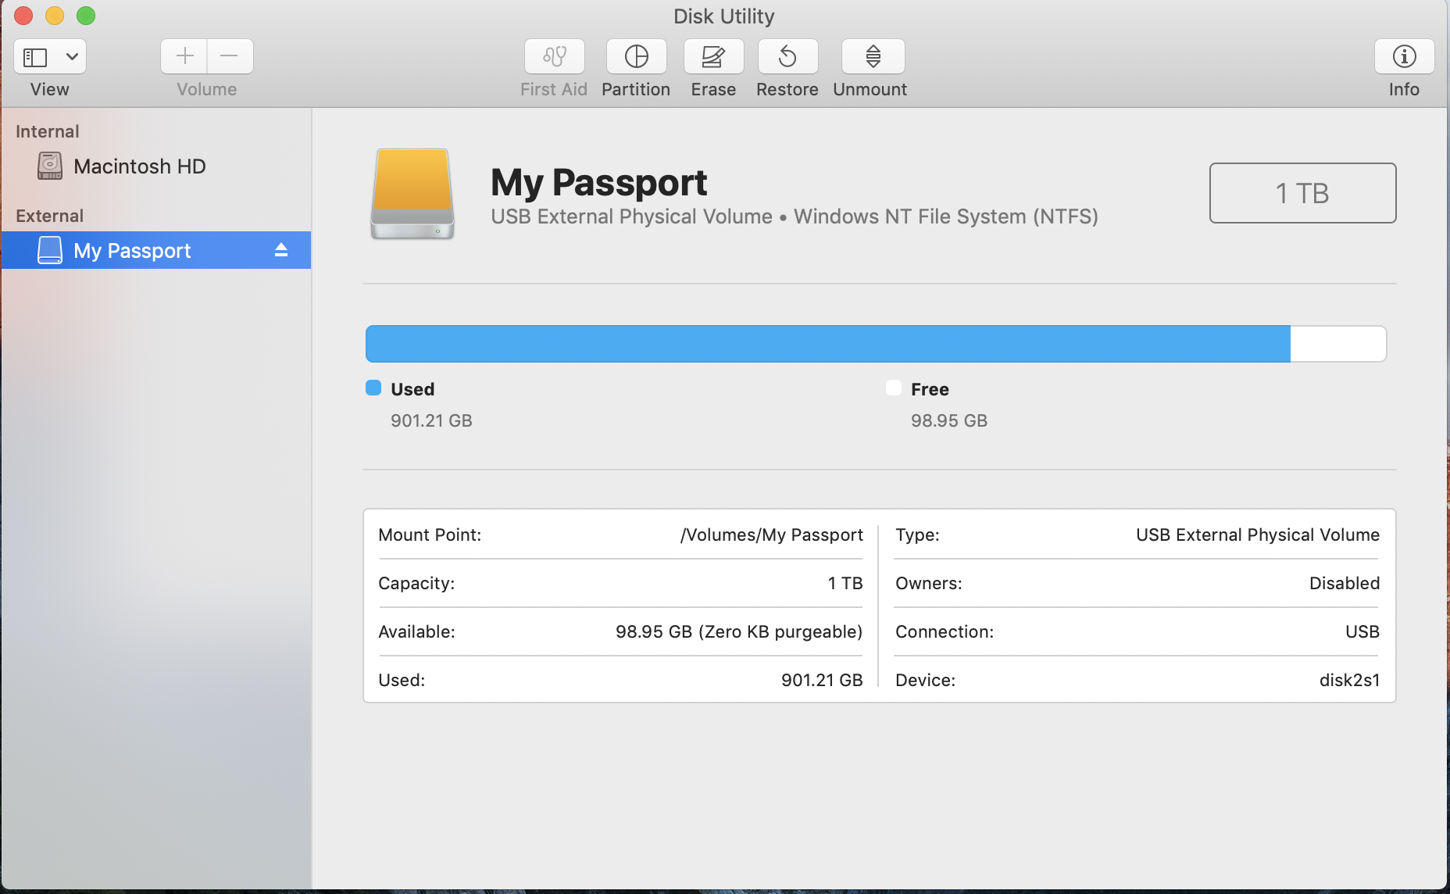Run First Aid stethoscope tool
The height and width of the screenshot is (894, 1450).
click(555, 56)
